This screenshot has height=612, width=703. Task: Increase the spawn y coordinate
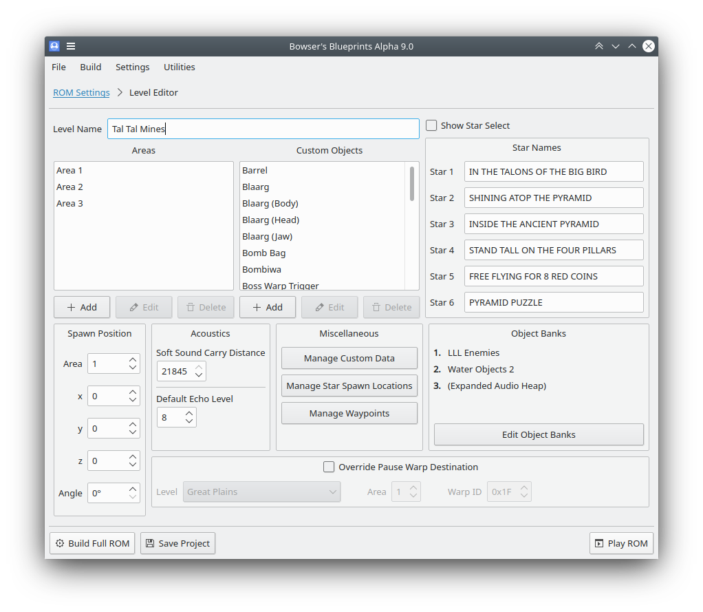point(133,425)
